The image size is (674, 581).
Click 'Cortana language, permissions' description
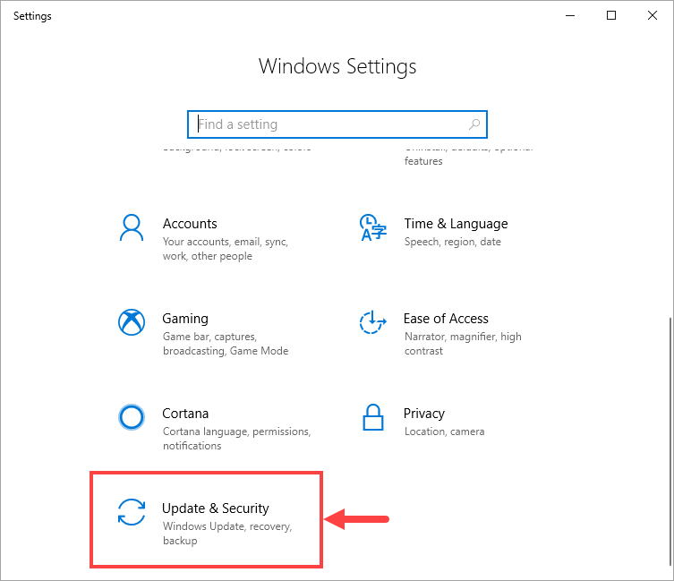[237, 439]
